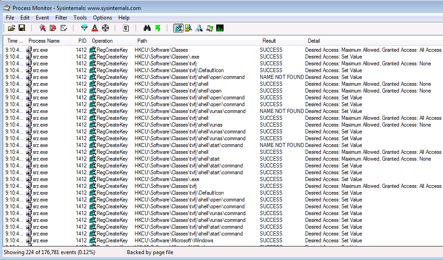Open the Filter menu
The height and width of the screenshot is (260, 443).
pyautogui.click(x=61, y=18)
